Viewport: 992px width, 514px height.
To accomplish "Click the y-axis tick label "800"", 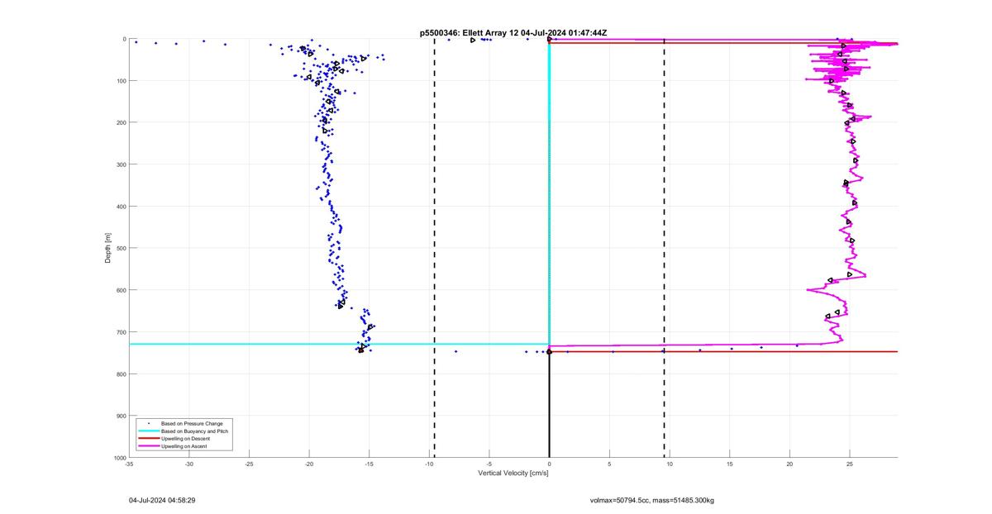I will click(120, 374).
